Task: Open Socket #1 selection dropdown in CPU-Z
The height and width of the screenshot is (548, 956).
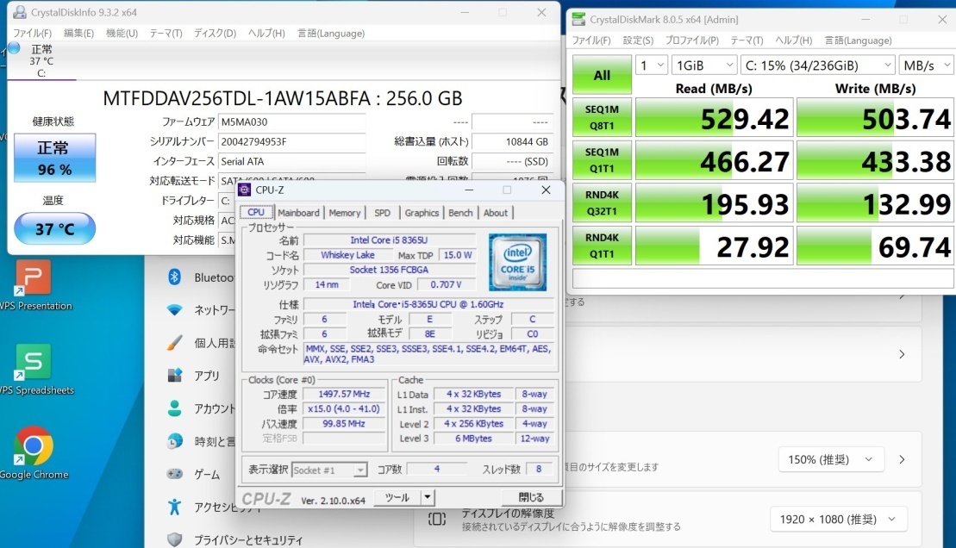Action: 329,470
